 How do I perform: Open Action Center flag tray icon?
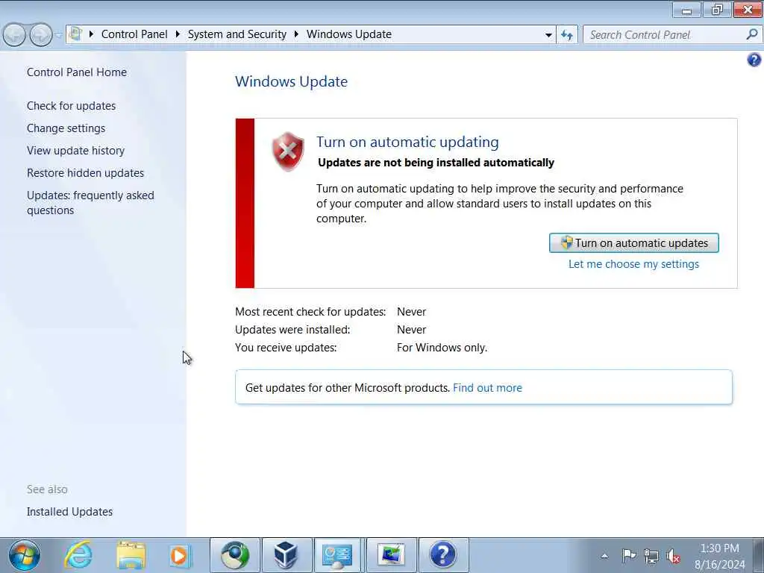(628, 555)
